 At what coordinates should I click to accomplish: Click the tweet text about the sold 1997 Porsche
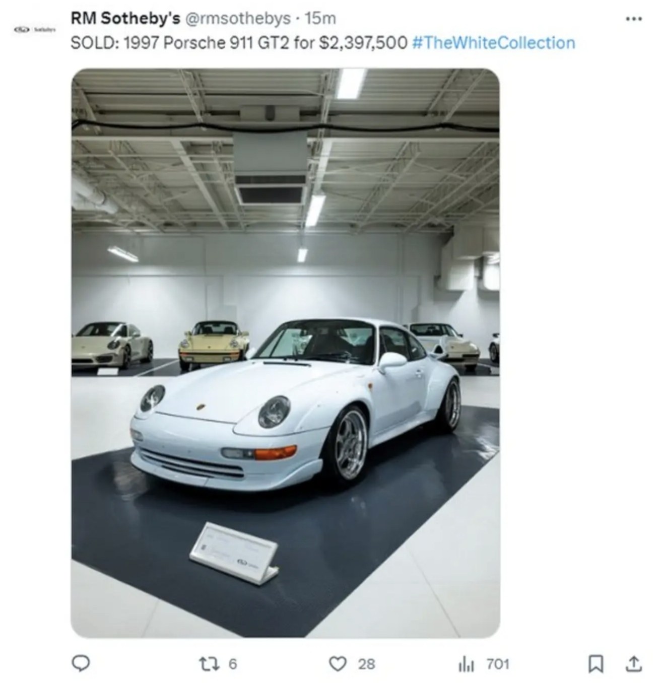coord(322,43)
